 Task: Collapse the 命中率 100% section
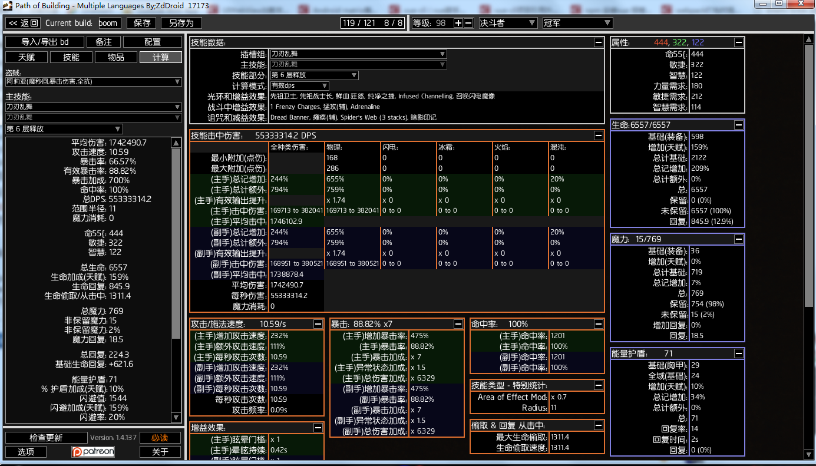(599, 324)
